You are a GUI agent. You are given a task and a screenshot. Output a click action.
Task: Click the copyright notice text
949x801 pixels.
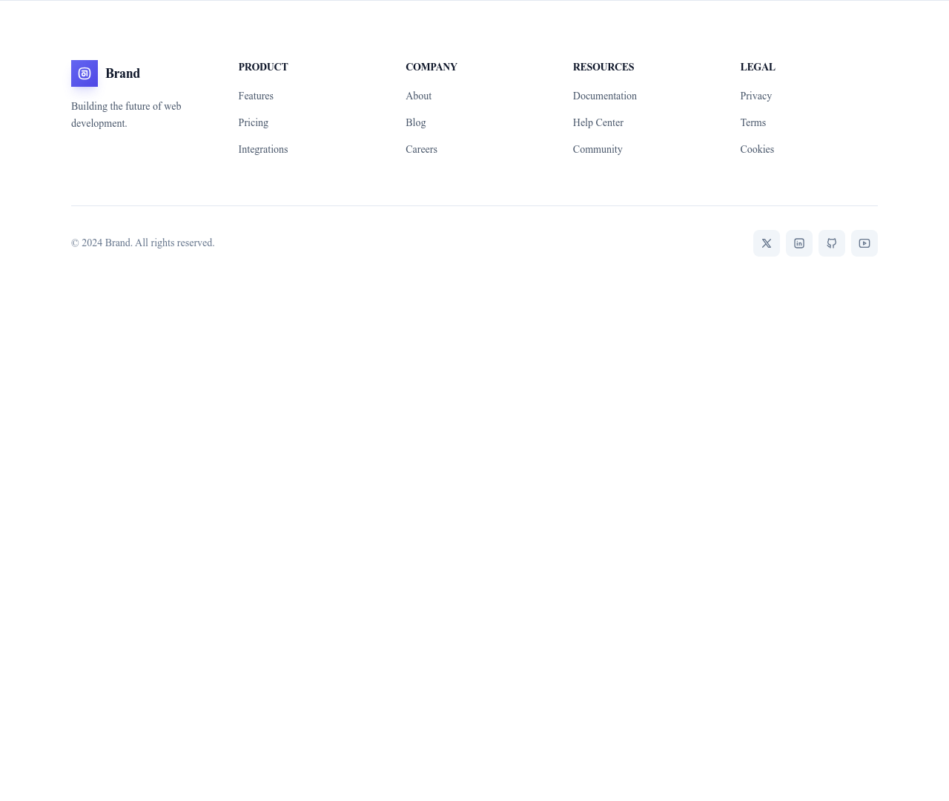coord(142,243)
